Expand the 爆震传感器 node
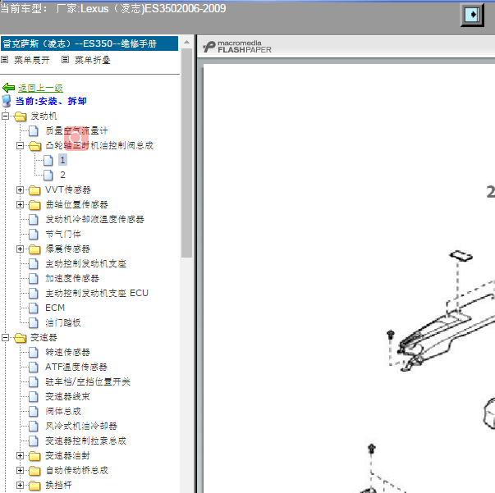The width and height of the screenshot is (495, 493). tap(20, 249)
